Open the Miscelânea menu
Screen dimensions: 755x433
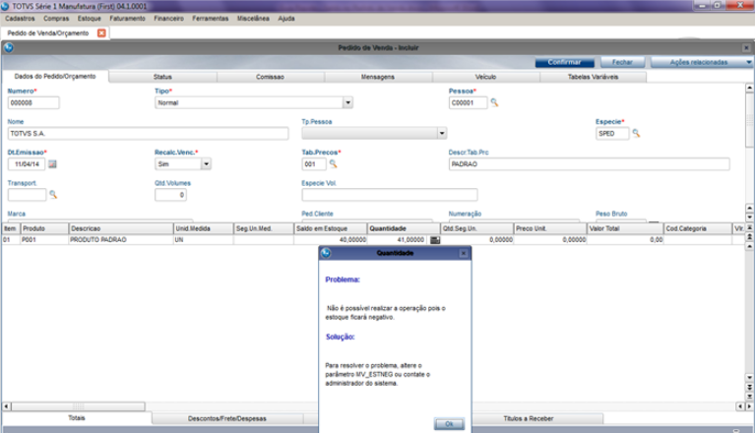pos(253,19)
